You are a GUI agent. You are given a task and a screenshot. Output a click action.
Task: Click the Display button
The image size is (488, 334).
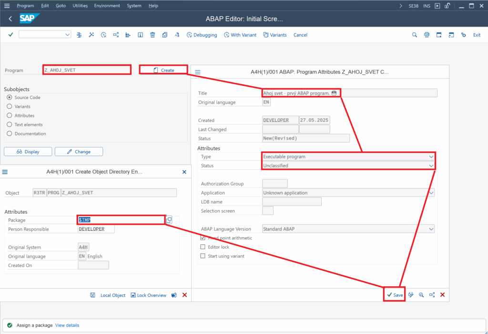tap(28, 152)
